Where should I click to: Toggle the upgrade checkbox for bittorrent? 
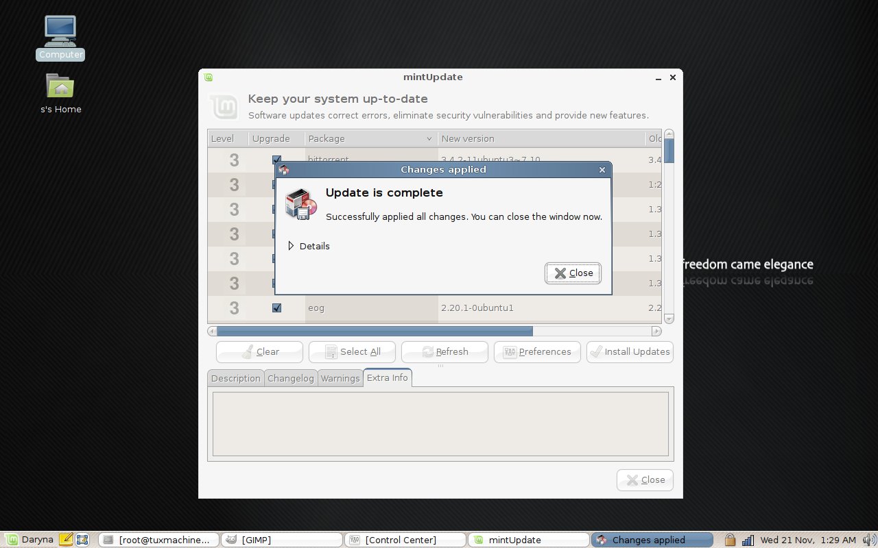click(x=276, y=159)
